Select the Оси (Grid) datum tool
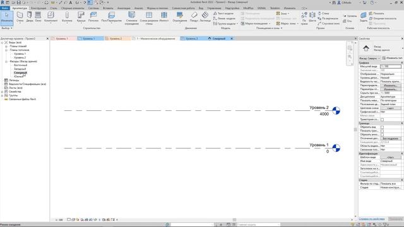Image resolution: width=404 pixels, height=227 pixels. 347,21
